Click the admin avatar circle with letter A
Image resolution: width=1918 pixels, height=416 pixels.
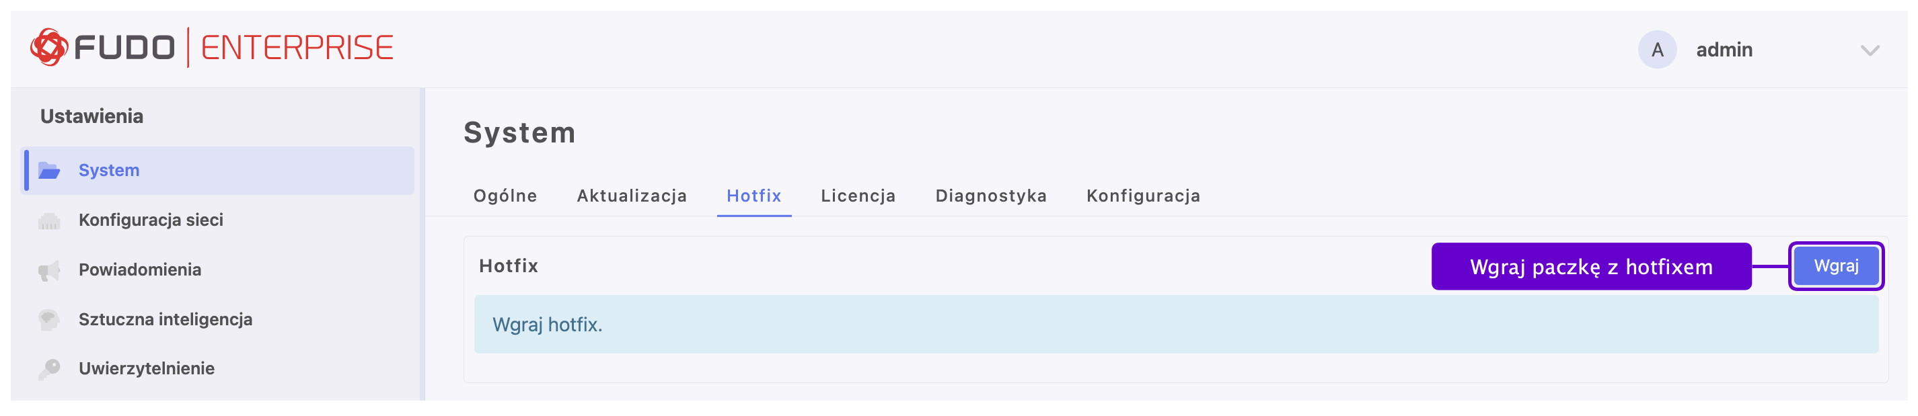1657,50
